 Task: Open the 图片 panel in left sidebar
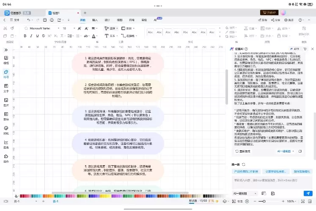point(6,102)
